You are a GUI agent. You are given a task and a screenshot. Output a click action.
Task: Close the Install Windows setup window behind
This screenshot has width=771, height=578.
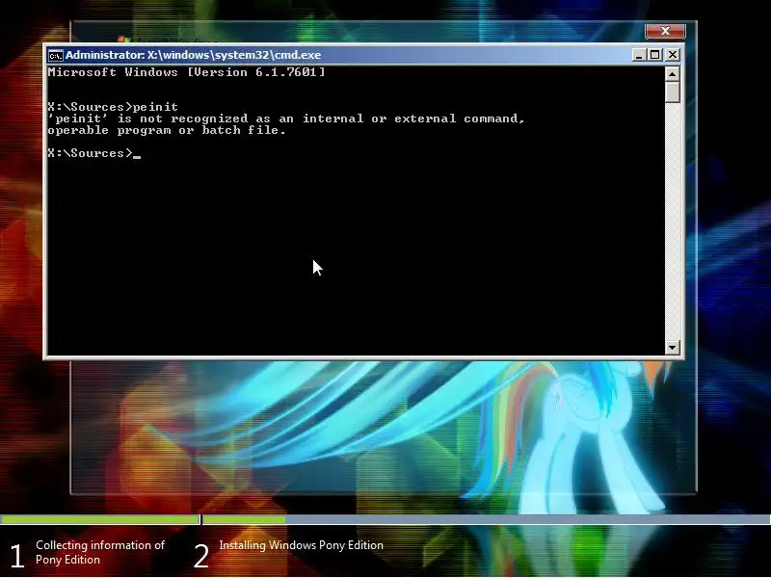click(x=665, y=31)
